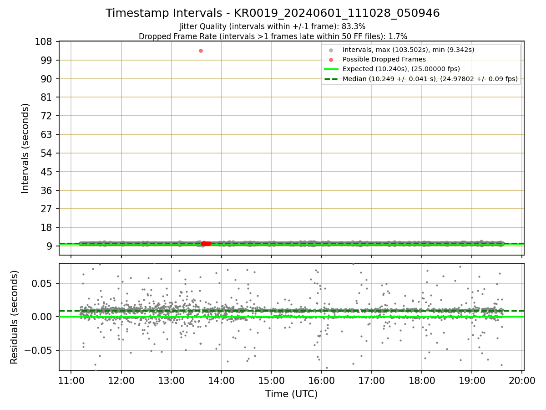The width and height of the screenshot is (546, 410).
Task: Click the legend entry 'Expected (10.240s), (25.00000 fps)'
Action: click(401, 69)
